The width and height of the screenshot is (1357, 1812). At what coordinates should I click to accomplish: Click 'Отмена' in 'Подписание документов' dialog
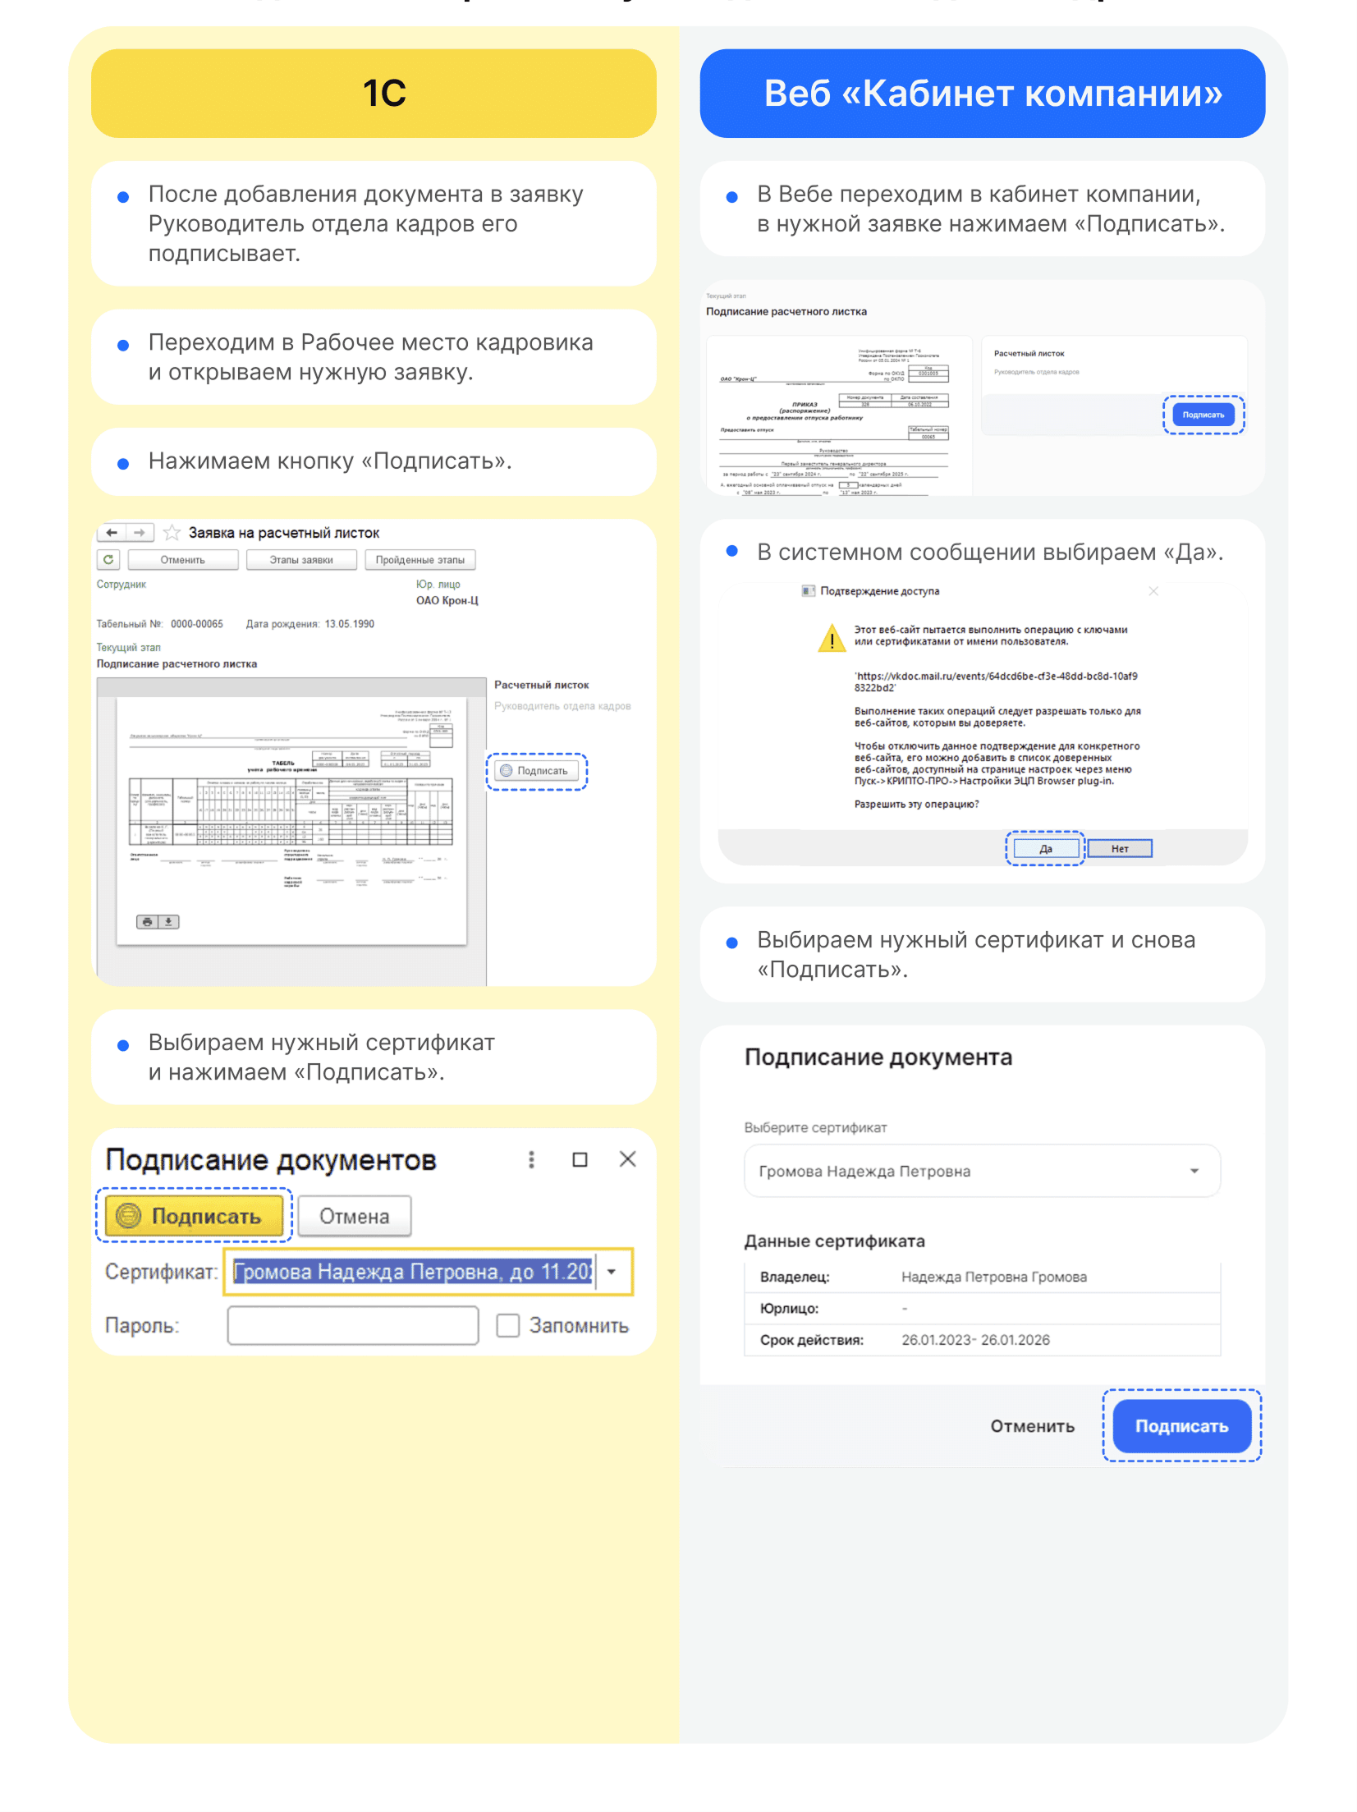pyautogui.click(x=354, y=1216)
